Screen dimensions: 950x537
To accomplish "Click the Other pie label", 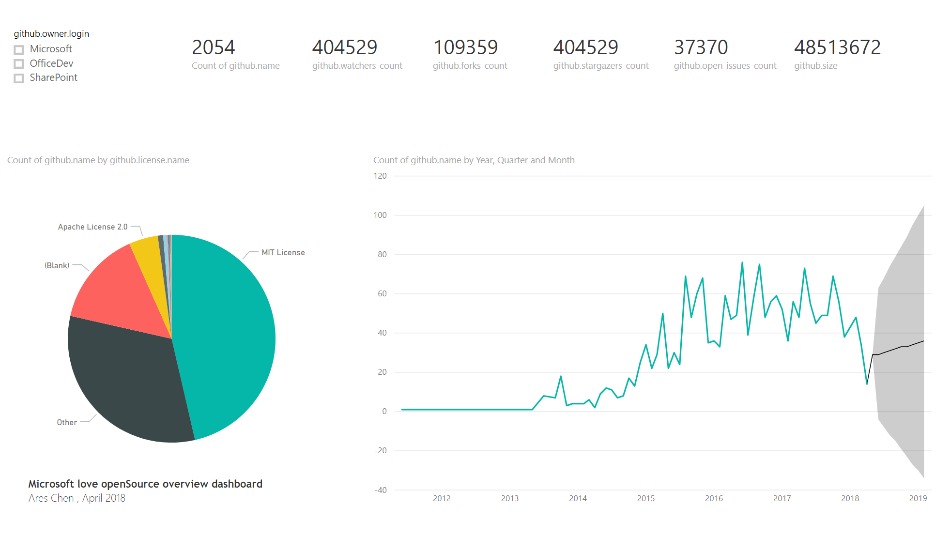I will click(x=67, y=422).
